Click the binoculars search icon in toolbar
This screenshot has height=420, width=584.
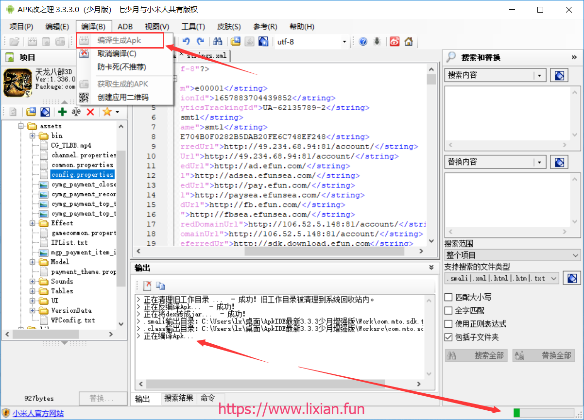(x=218, y=42)
